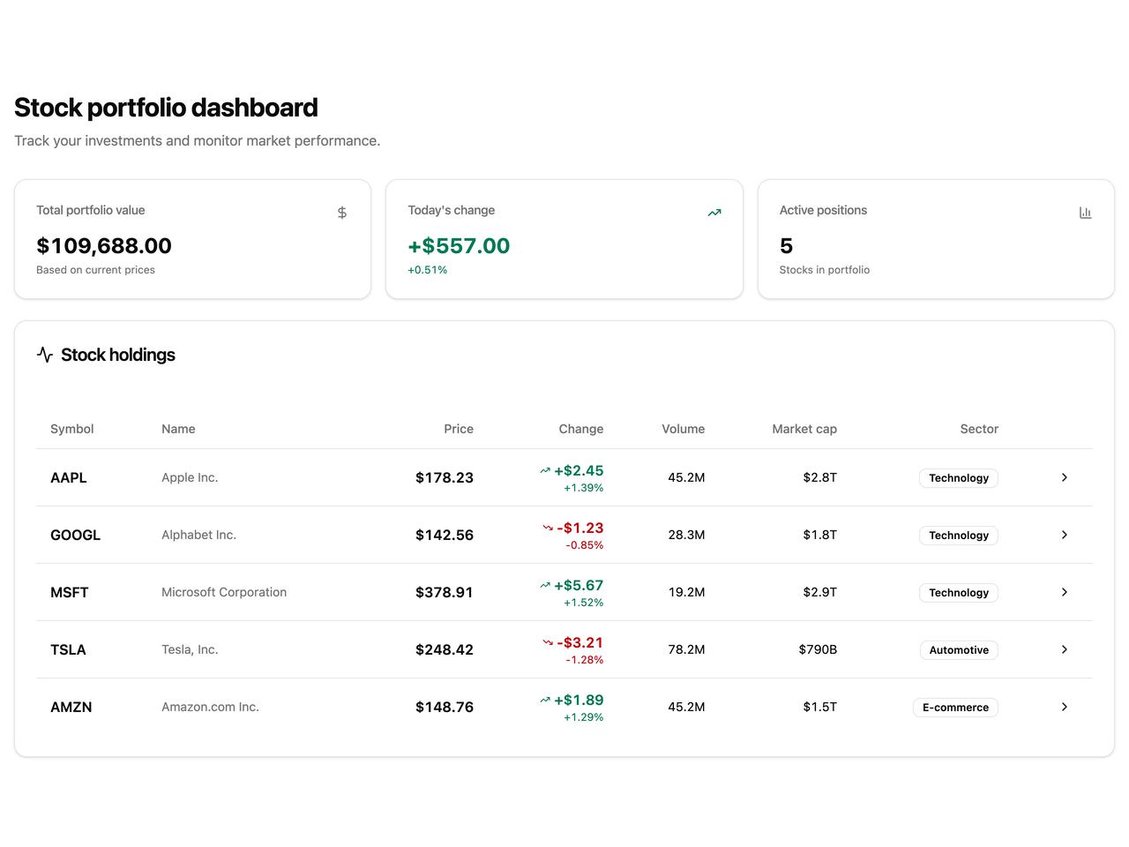
Task: Click the Technology badge in the MSFT row
Action: [x=959, y=593]
